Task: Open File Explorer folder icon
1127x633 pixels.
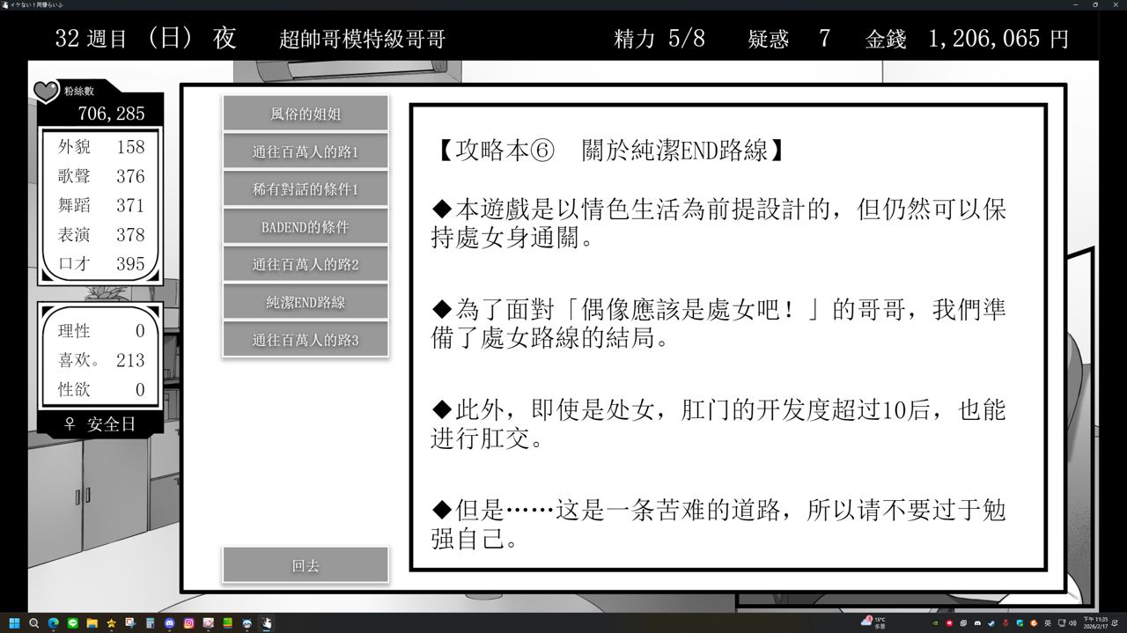Action: (92, 623)
